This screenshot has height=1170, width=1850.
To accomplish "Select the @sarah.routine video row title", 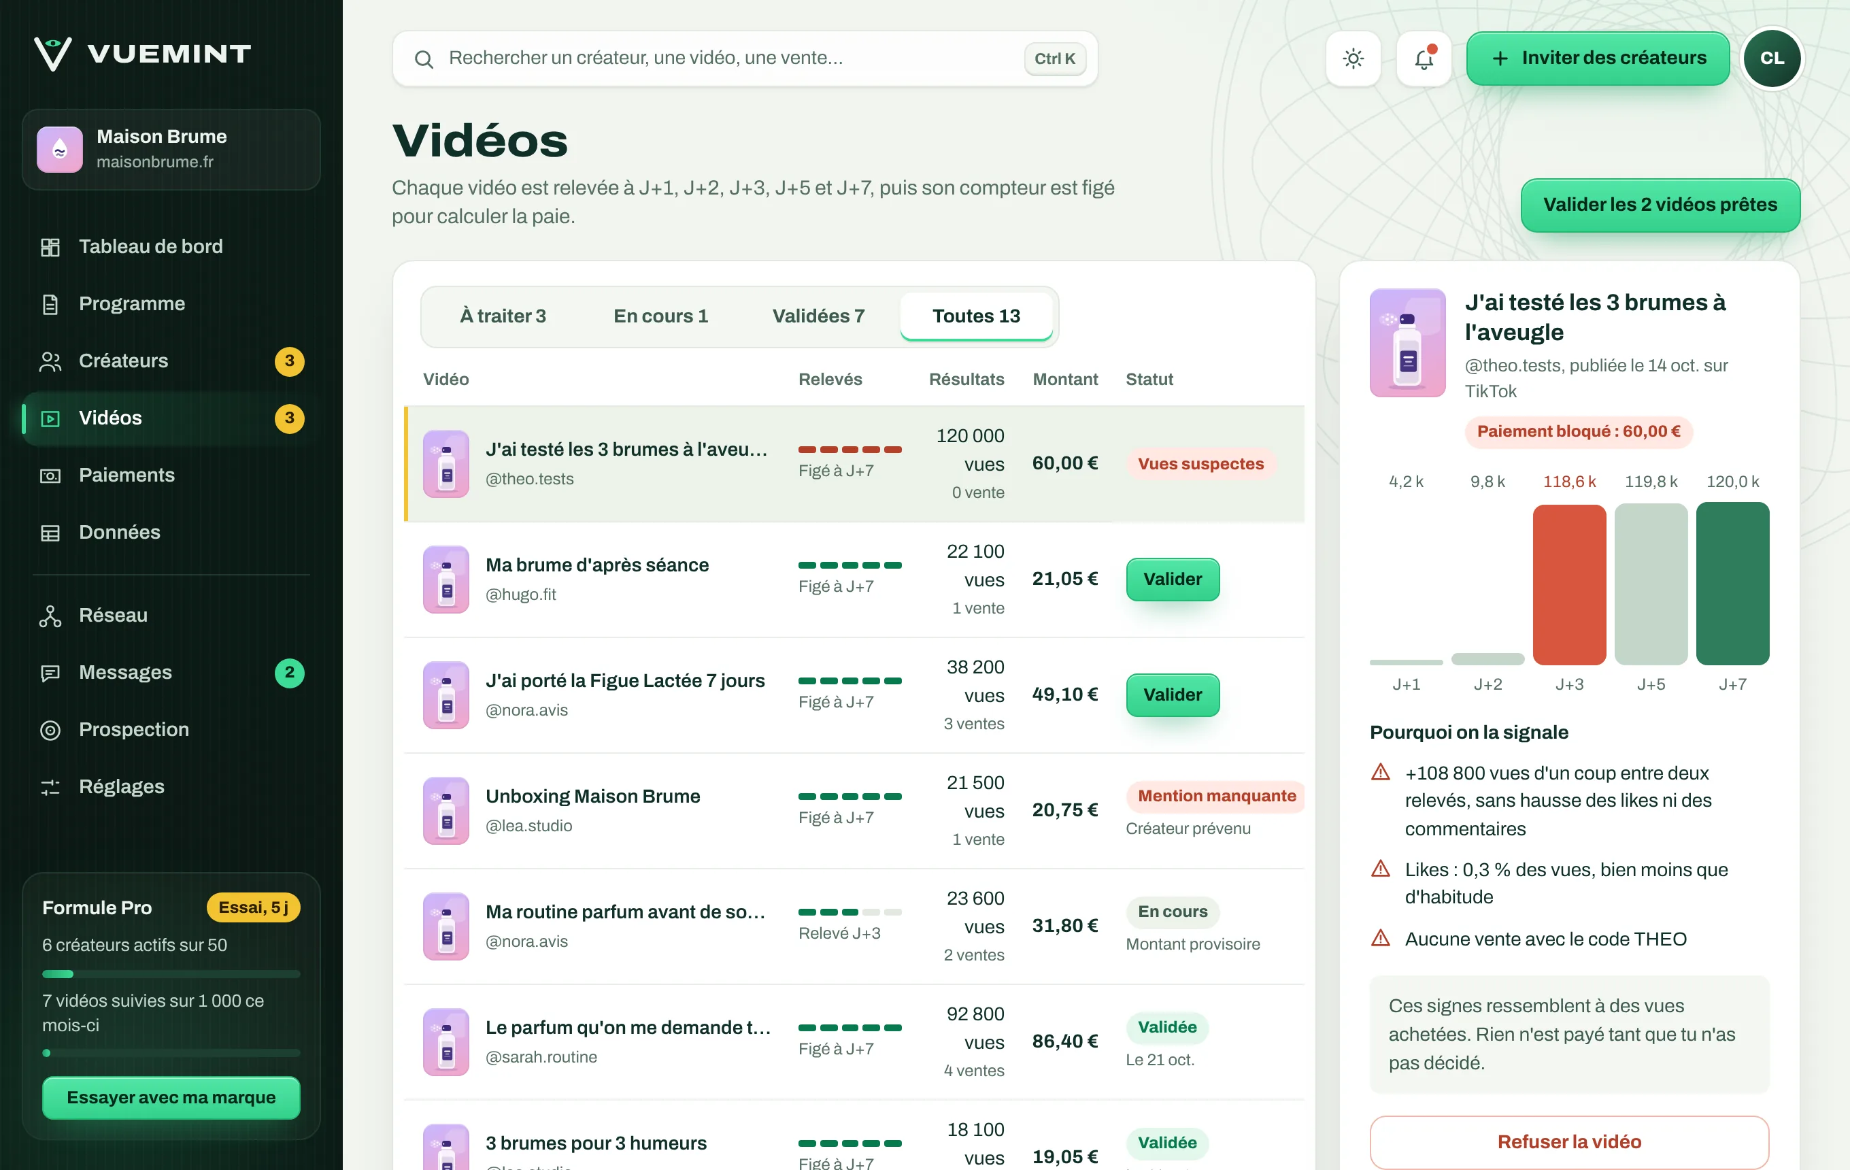I will [627, 1027].
